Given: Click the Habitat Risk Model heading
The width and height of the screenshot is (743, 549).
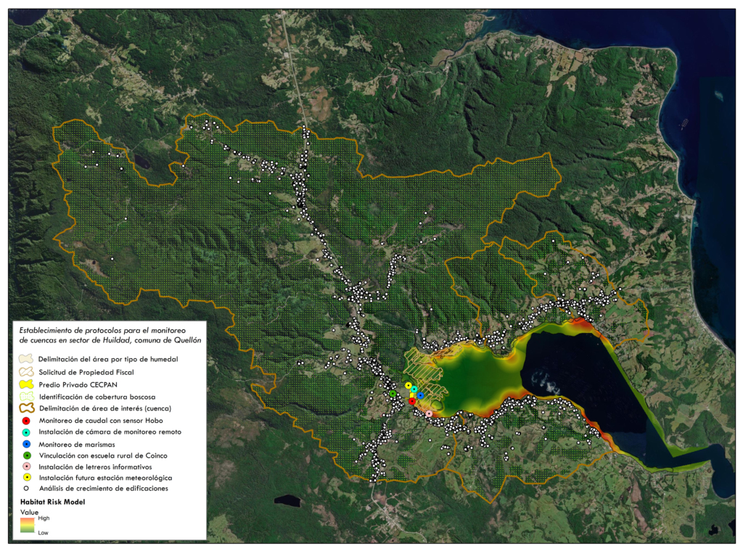Looking at the screenshot, I should point(52,502).
